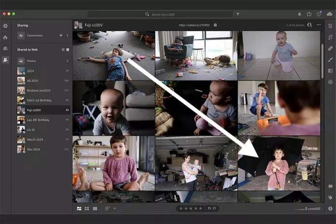Click the Photos group label
This screenshot has height=224, width=336.
point(31,61)
